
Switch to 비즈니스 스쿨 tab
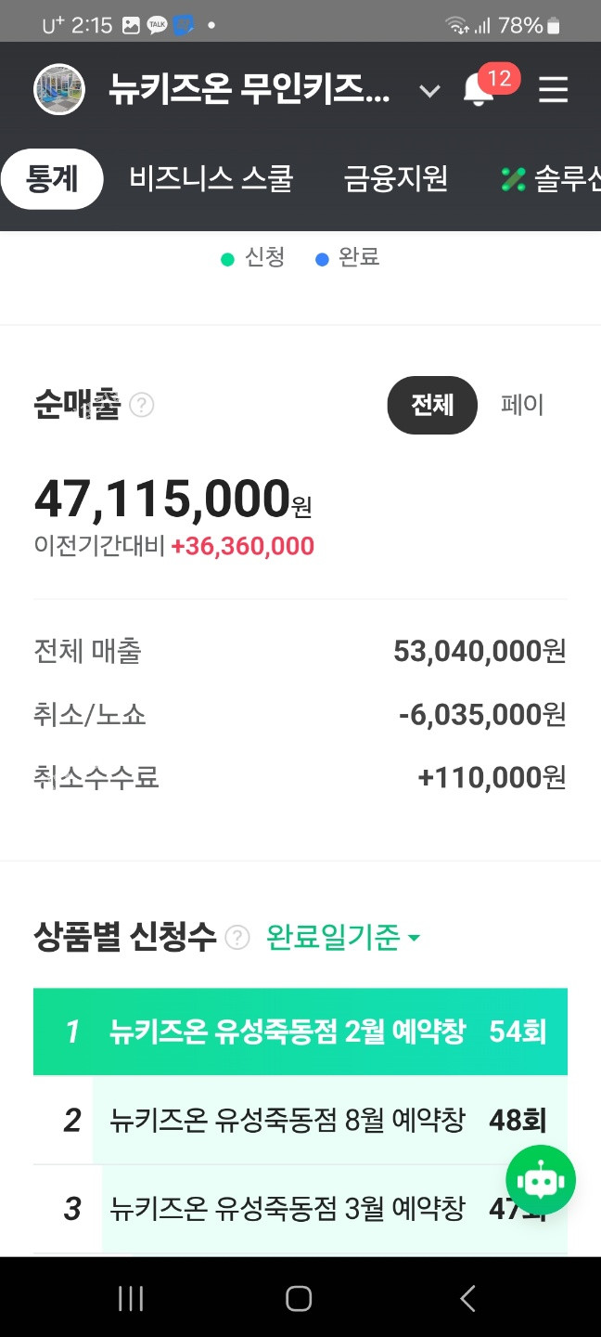click(x=211, y=179)
